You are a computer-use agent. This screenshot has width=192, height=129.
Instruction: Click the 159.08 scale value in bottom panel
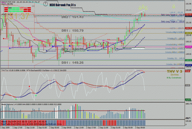(x=189, y=121)
